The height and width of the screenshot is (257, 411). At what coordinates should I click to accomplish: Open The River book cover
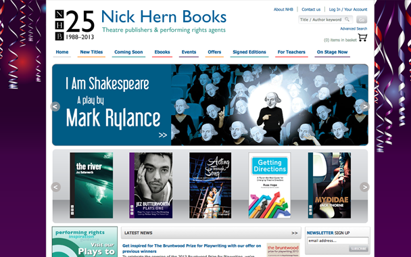point(91,185)
